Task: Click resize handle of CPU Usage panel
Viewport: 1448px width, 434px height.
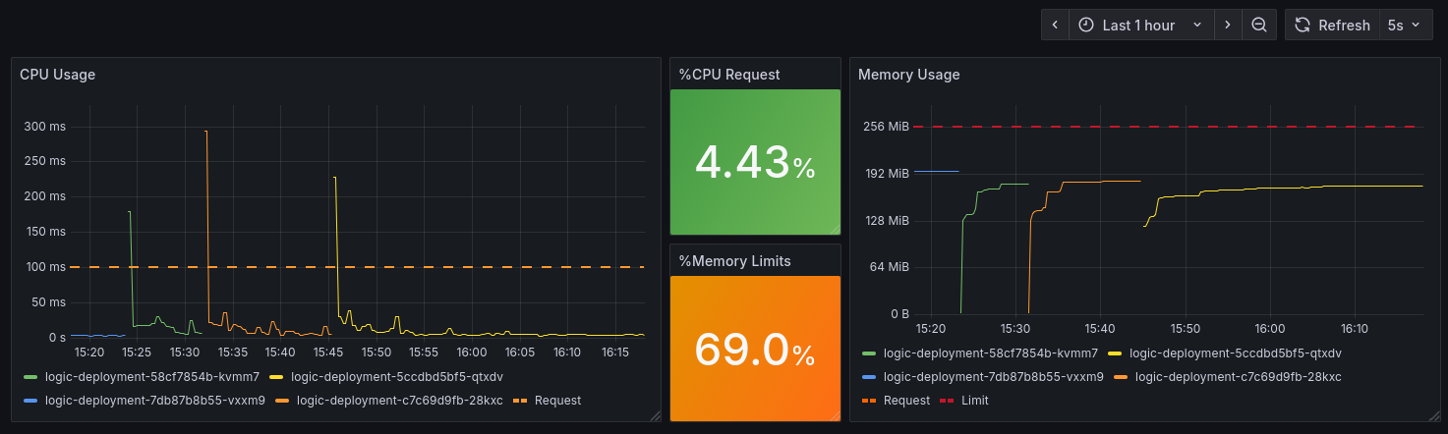Action: click(x=656, y=416)
